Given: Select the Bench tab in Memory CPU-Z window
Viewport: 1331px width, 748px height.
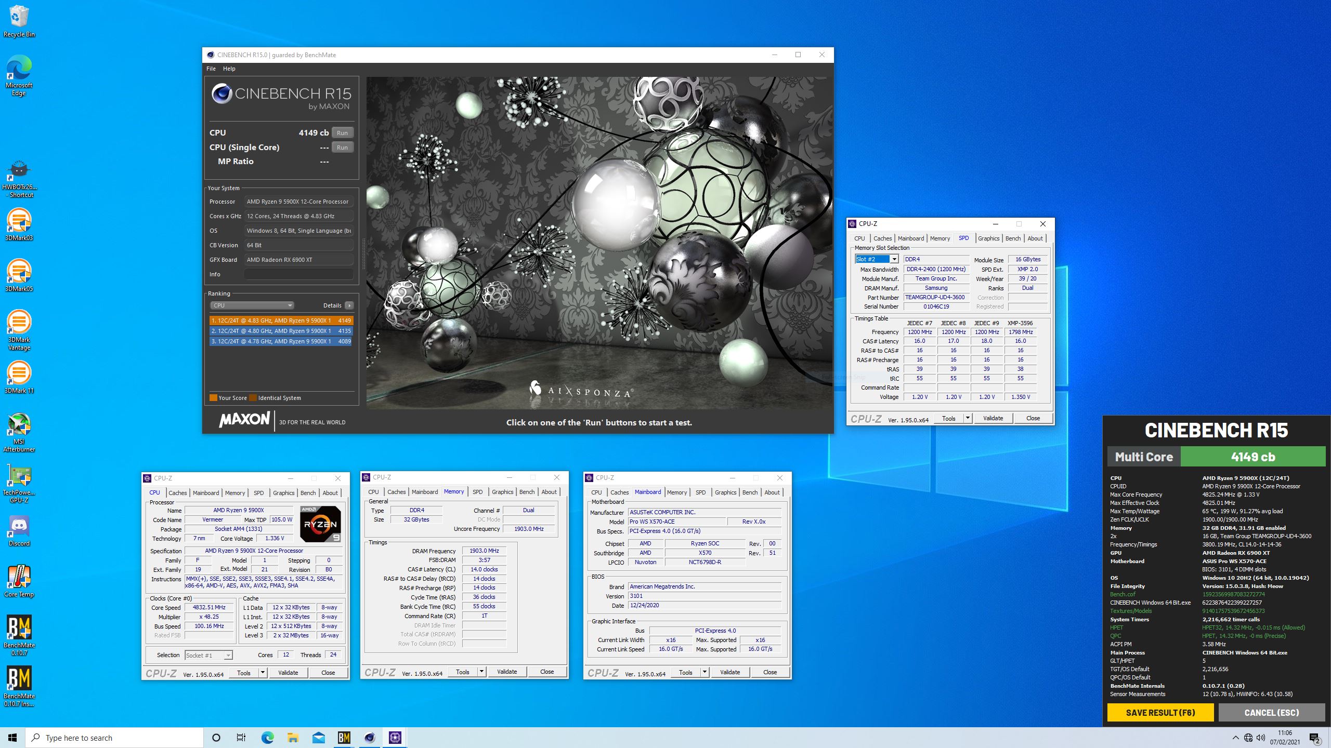Looking at the screenshot, I should click(x=527, y=492).
